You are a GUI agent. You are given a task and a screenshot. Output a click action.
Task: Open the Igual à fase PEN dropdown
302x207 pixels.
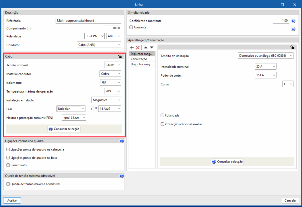pos(74,118)
